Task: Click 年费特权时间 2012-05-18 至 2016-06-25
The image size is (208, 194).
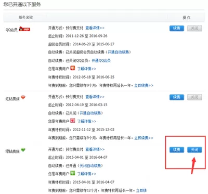Action: pyautogui.click(x=81, y=77)
